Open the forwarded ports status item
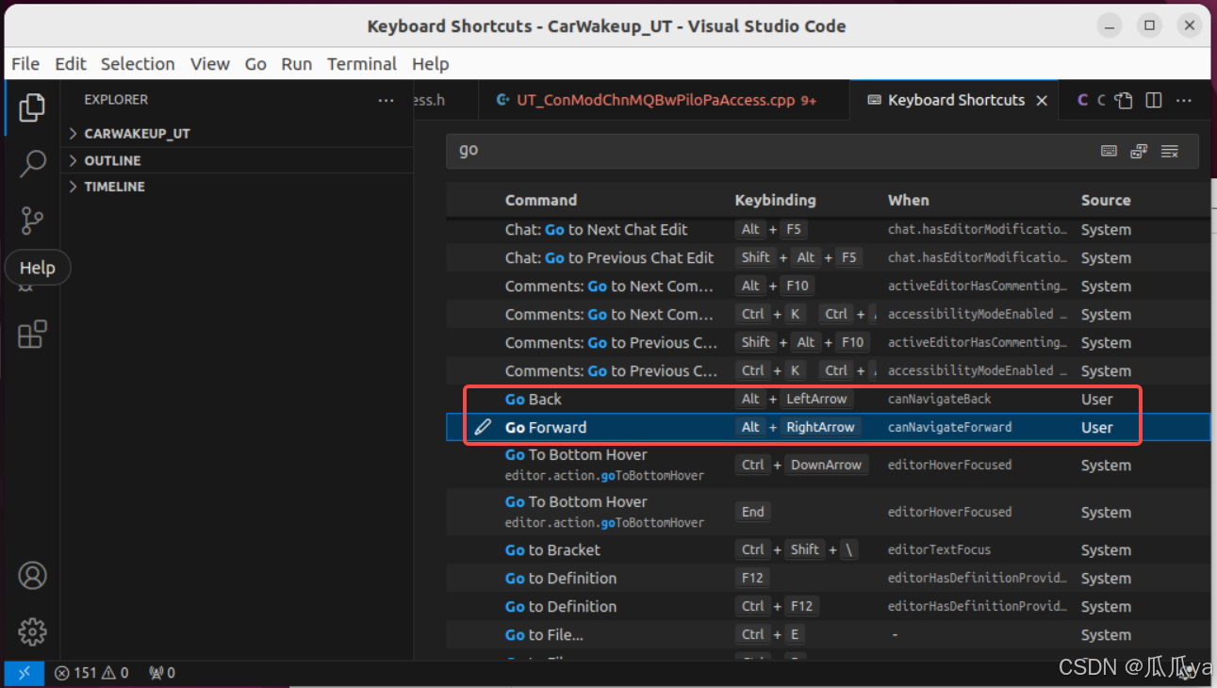Viewport: 1217px width, 688px height. pos(162,673)
